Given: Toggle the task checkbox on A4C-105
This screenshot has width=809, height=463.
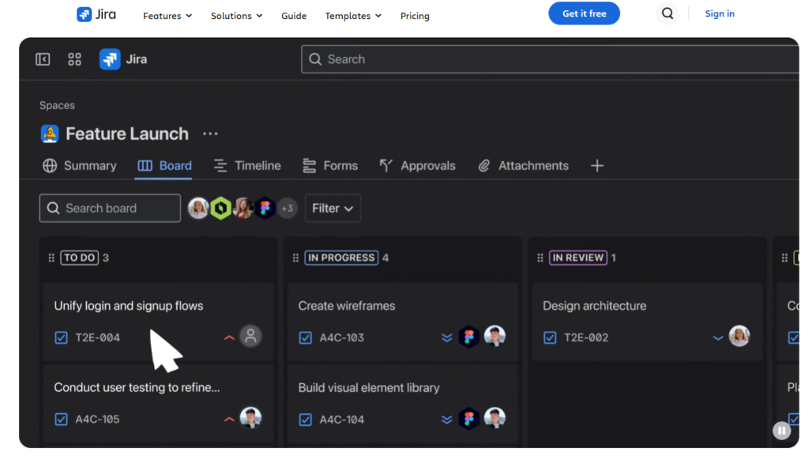Looking at the screenshot, I should (61, 419).
